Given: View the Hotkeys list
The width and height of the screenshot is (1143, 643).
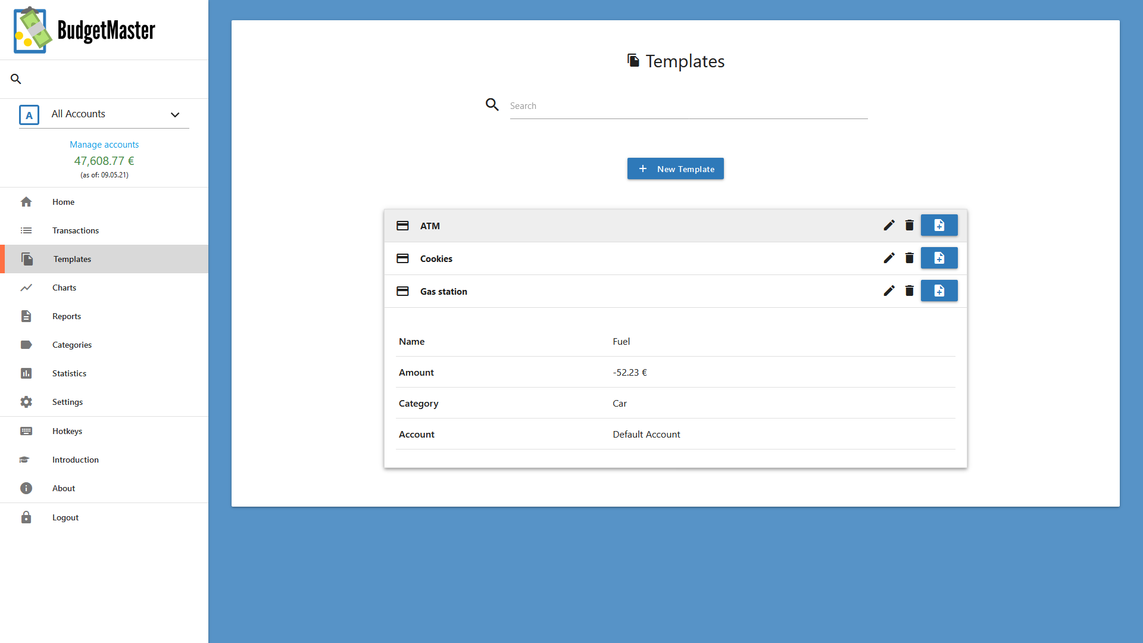Looking at the screenshot, I should [x=67, y=431].
